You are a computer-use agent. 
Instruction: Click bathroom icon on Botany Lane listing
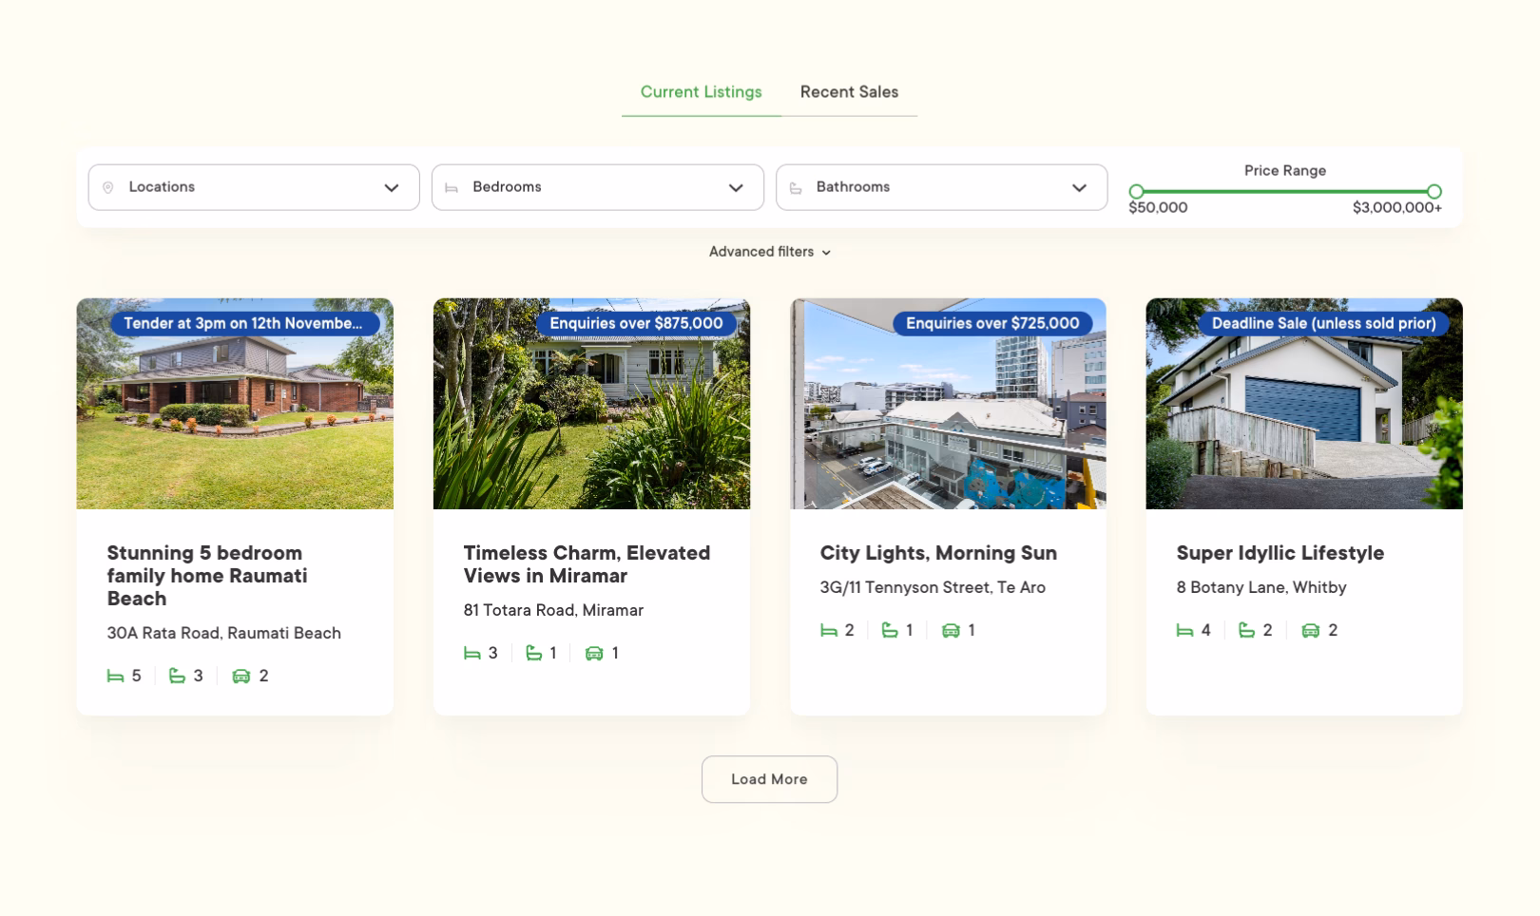pyautogui.click(x=1246, y=631)
